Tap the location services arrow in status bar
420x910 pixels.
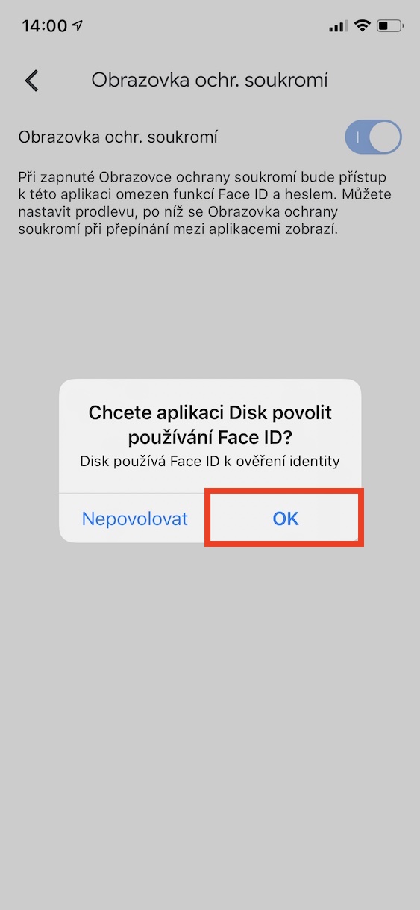78,26
